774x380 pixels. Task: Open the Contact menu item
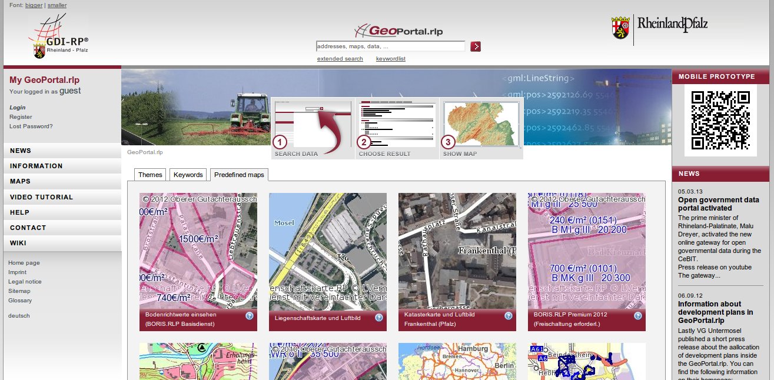coord(62,228)
